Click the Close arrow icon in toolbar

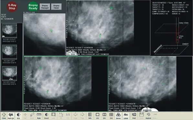[4, 116]
